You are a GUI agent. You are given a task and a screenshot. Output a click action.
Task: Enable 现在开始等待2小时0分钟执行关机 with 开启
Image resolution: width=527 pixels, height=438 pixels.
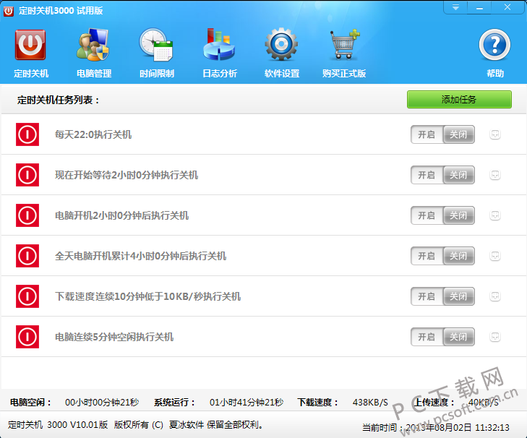click(x=427, y=175)
